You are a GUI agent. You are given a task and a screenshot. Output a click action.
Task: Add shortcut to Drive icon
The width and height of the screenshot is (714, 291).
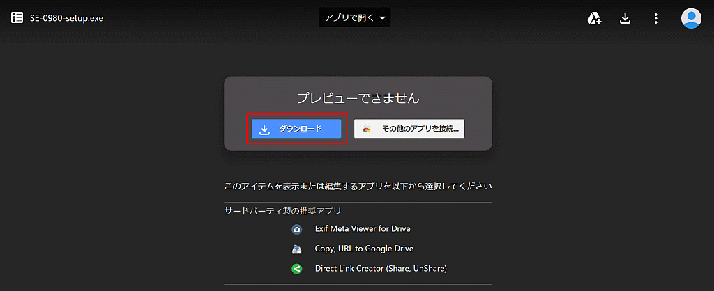[x=594, y=18]
